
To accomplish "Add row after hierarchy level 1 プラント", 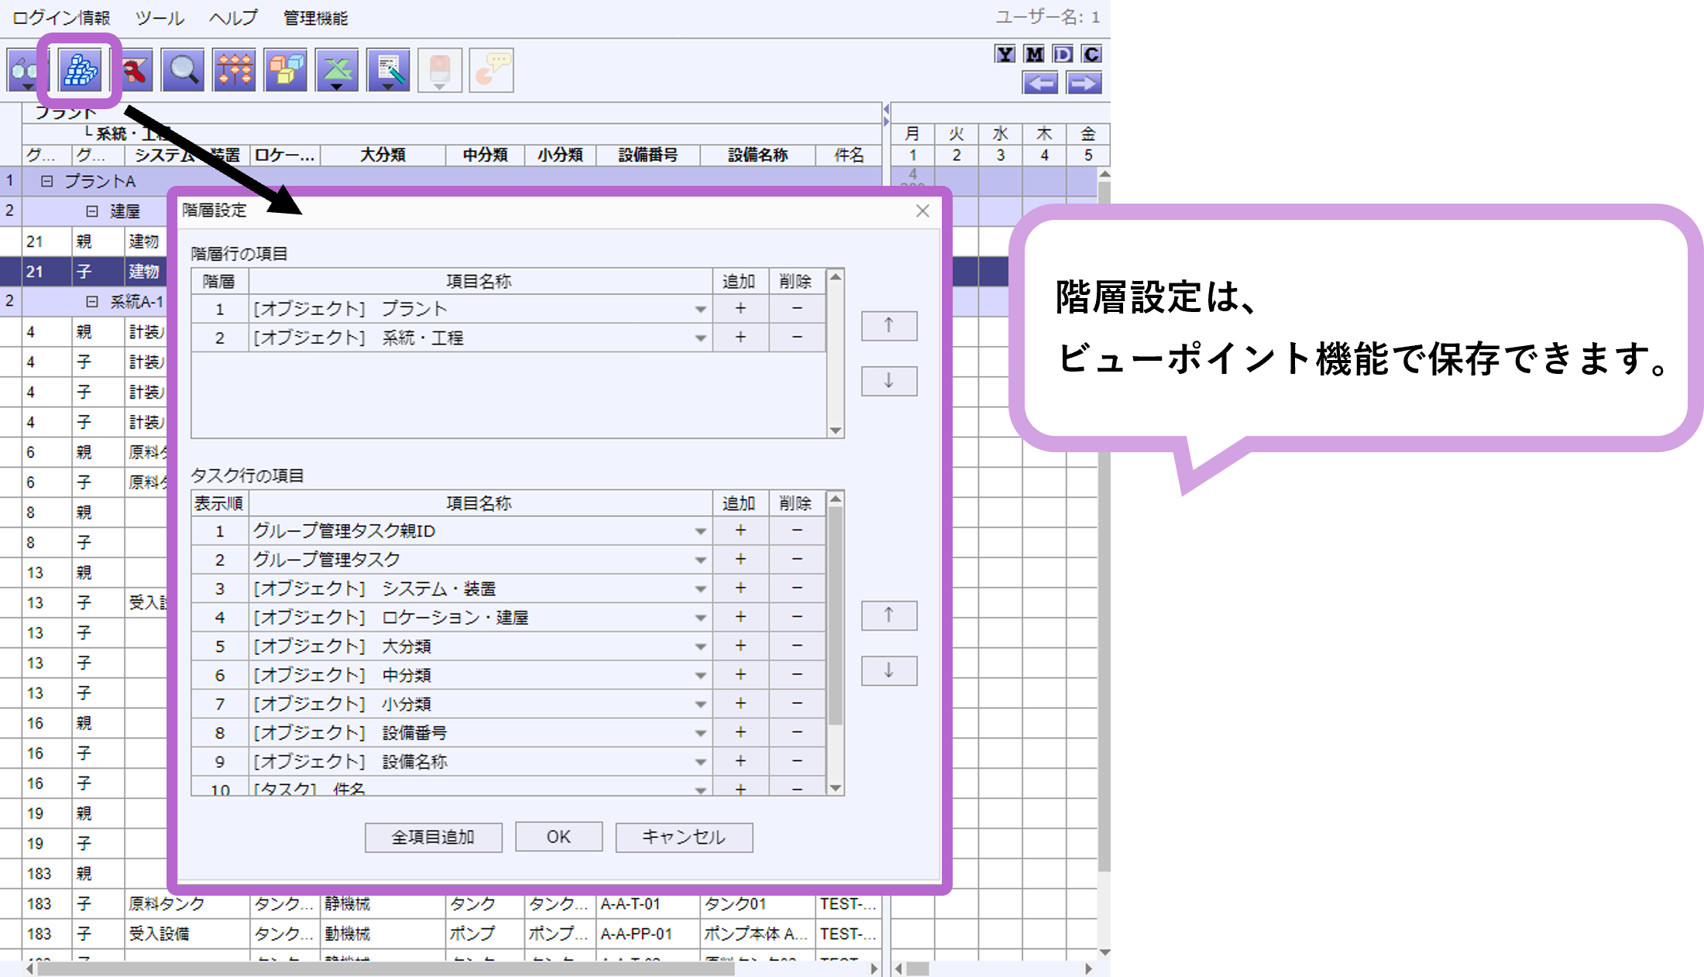I will 740,308.
